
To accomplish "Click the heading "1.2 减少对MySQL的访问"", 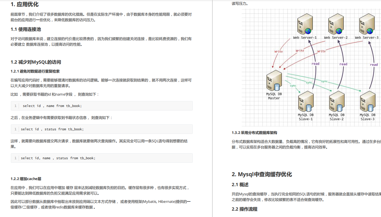I will tap(36, 62).
